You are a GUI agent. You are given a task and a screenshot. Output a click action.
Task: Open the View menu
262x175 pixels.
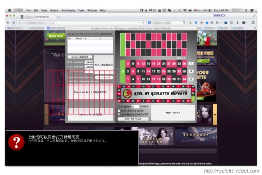[x=44, y=10]
